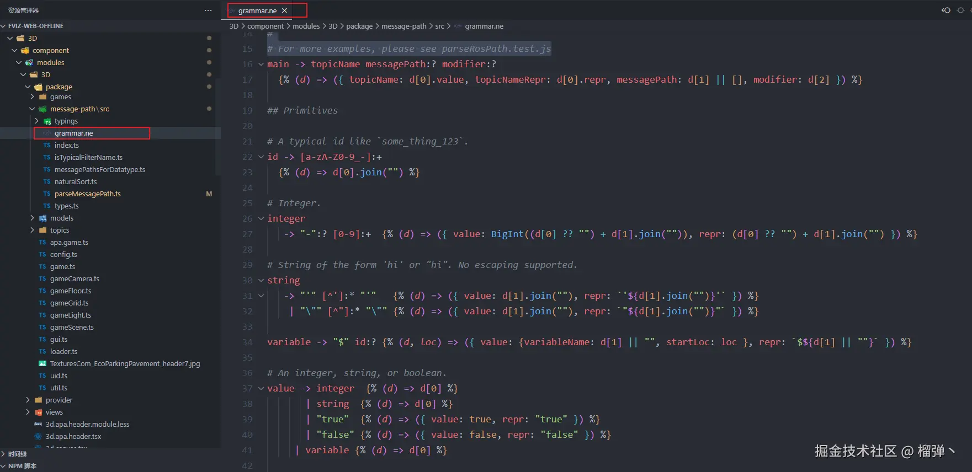Collapse the modules folder
This screenshot has height=472, width=972.
pyautogui.click(x=19, y=62)
